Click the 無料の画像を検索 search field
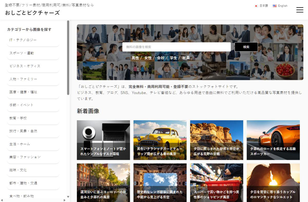The width and height of the screenshot is (308, 202). click(177, 47)
